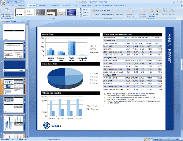Switch to normal view in status bar
The height and width of the screenshot is (141, 183).
click(146, 139)
